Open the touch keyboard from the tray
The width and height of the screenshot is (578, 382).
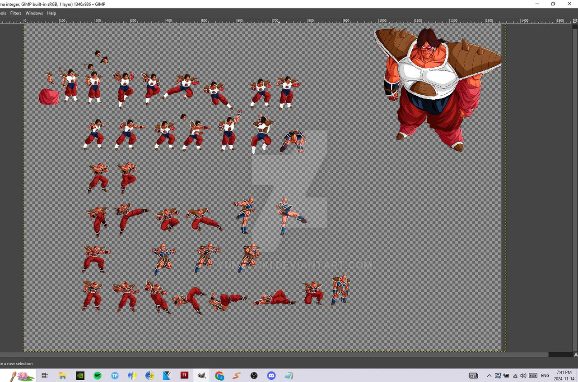pos(533,375)
